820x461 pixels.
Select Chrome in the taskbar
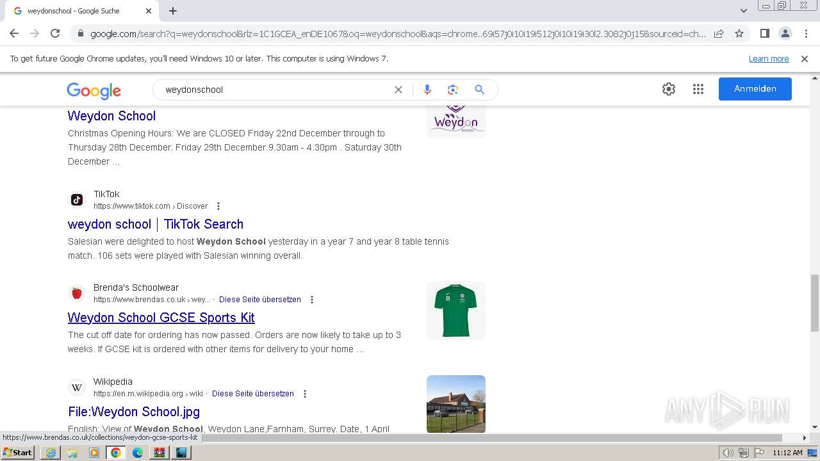click(x=116, y=453)
